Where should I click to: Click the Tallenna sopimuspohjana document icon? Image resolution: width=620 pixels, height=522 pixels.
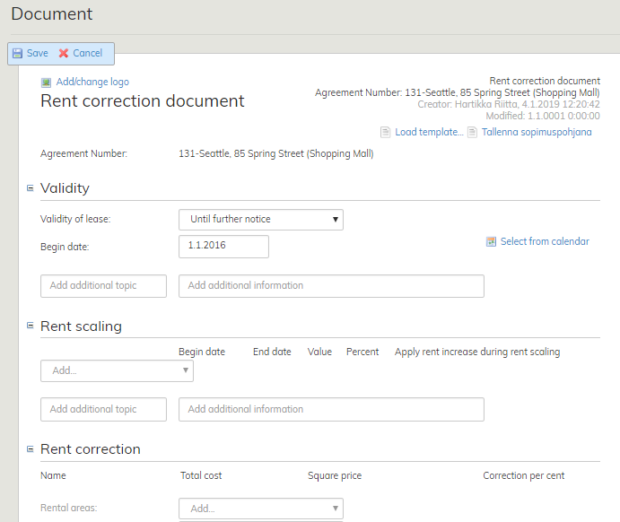472,133
